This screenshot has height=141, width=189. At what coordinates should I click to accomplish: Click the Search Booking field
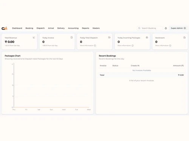click(150, 28)
